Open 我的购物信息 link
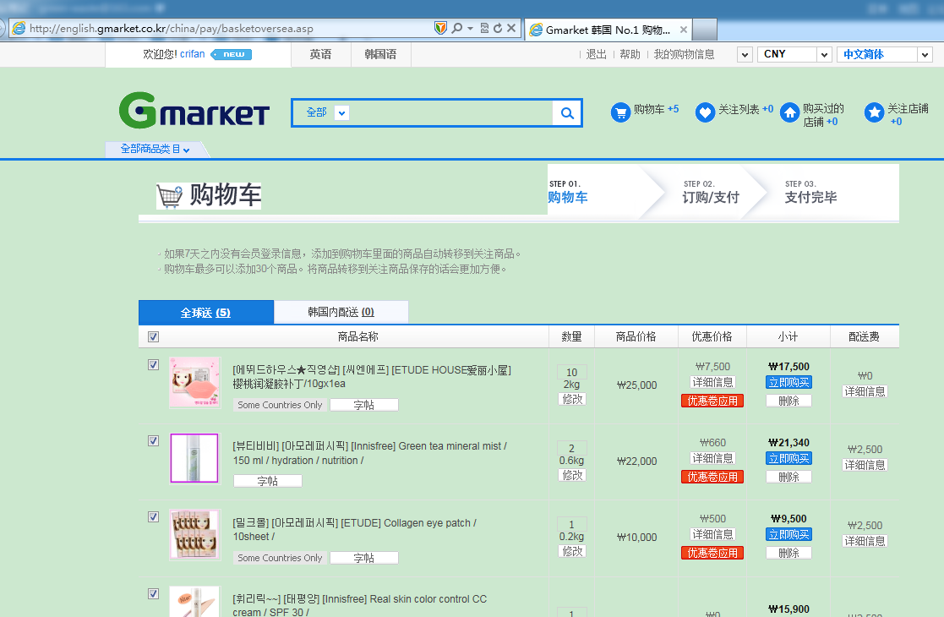This screenshot has height=617, width=944. [x=684, y=54]
